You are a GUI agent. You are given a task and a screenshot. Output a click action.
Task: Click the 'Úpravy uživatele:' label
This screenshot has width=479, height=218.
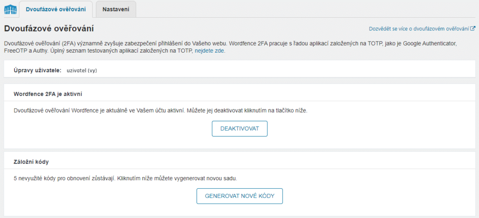[x=37, y=70]
